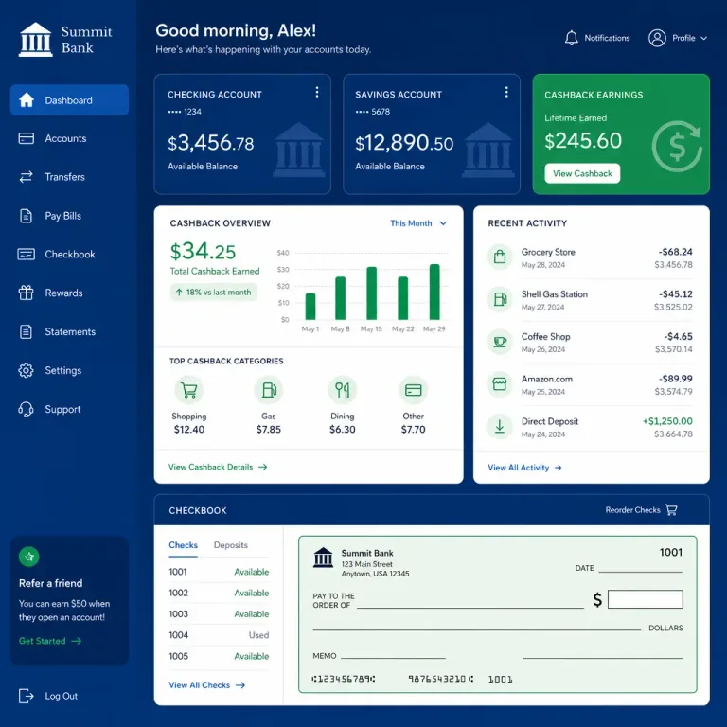Click the Shell Gas Station pump icon
727x727 pixels.
click(x=500, y=299)
